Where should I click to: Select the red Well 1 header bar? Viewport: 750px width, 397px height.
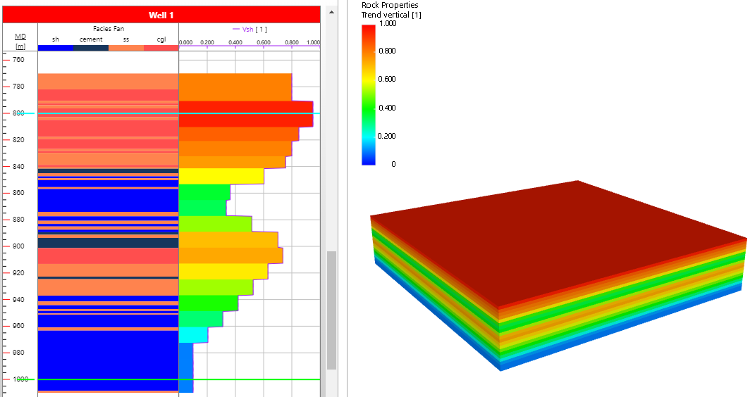pos(161,15)
